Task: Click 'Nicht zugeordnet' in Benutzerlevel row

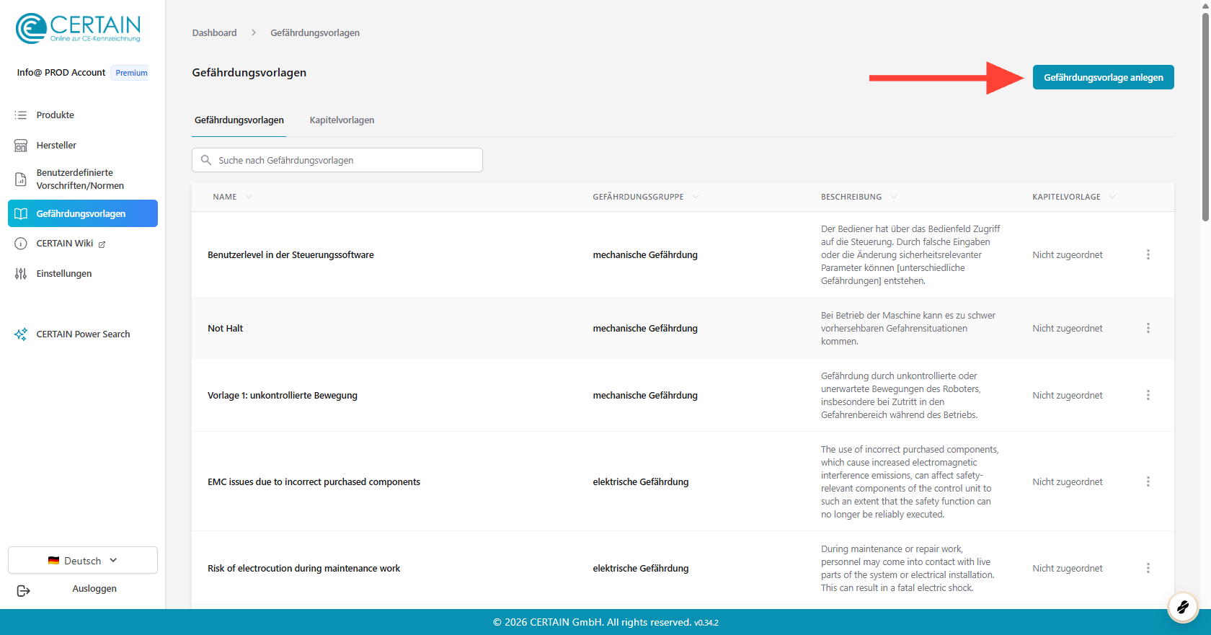Action: (x=1068, y=255)
